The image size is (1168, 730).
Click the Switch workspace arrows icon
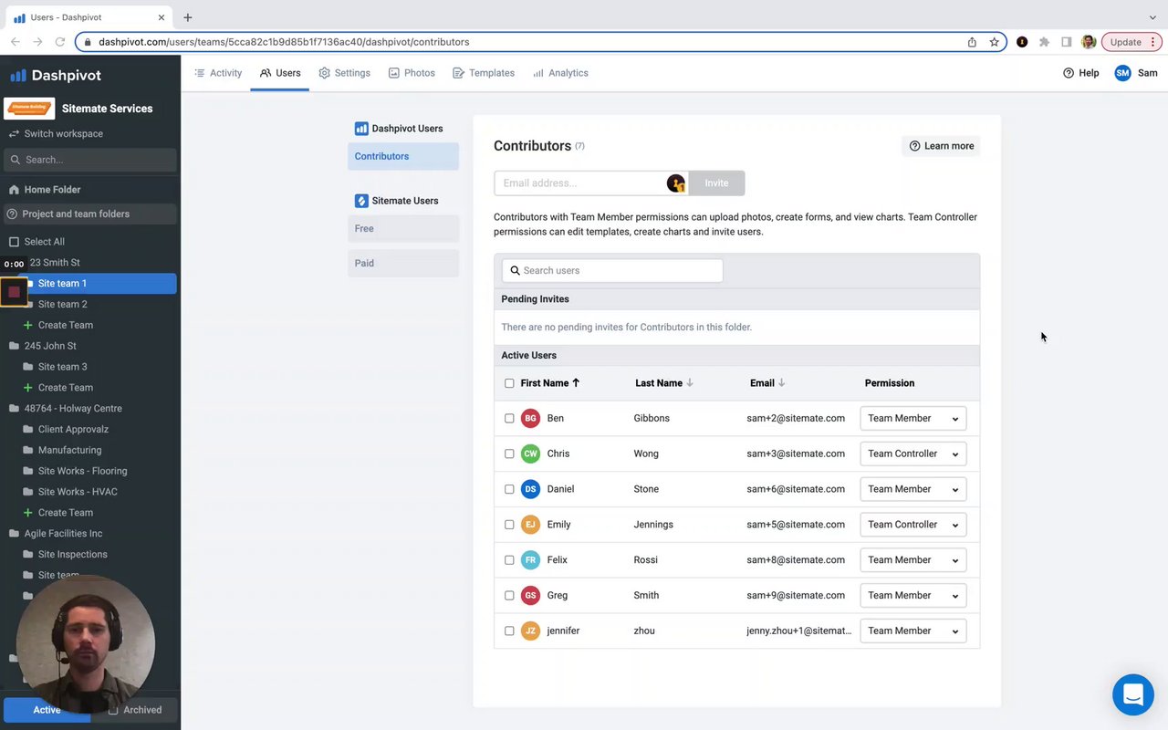[x=14, y=133]
